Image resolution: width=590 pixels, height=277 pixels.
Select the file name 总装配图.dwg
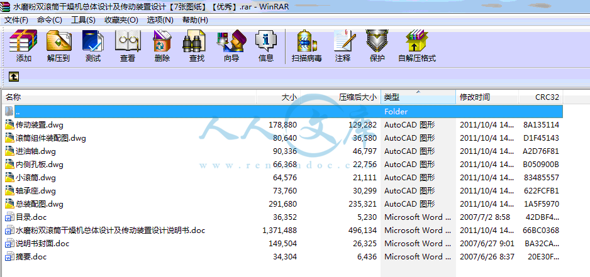[40, 204]
